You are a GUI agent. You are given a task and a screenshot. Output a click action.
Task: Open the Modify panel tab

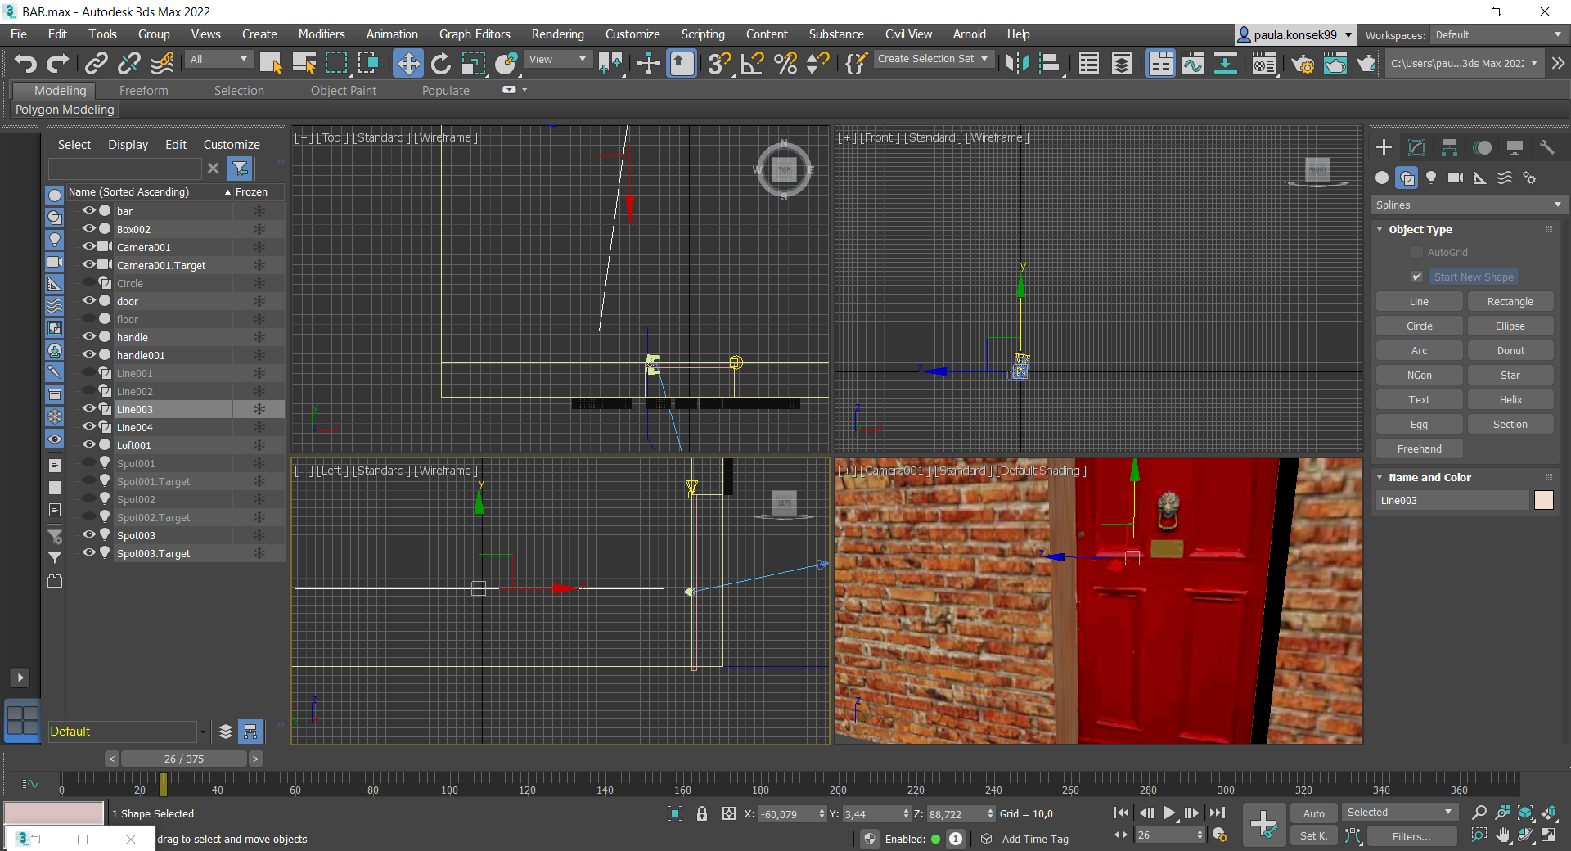pos(1416,147)
